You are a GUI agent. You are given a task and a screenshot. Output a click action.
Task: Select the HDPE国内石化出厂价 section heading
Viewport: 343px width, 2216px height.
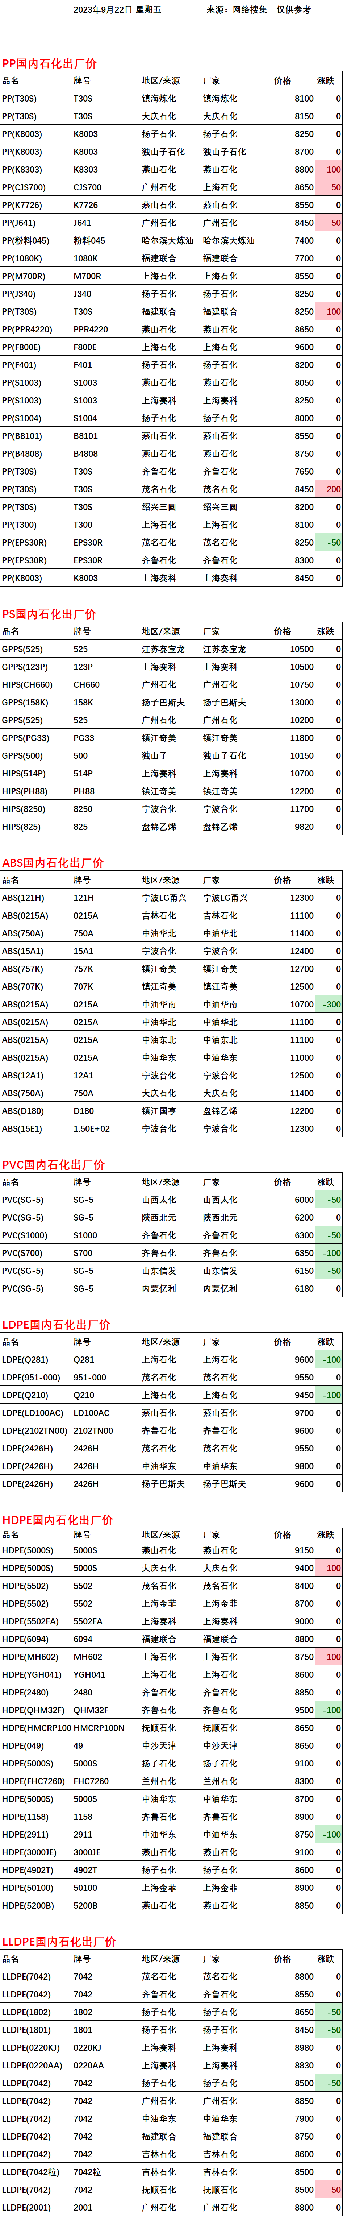coord(58,1520)
